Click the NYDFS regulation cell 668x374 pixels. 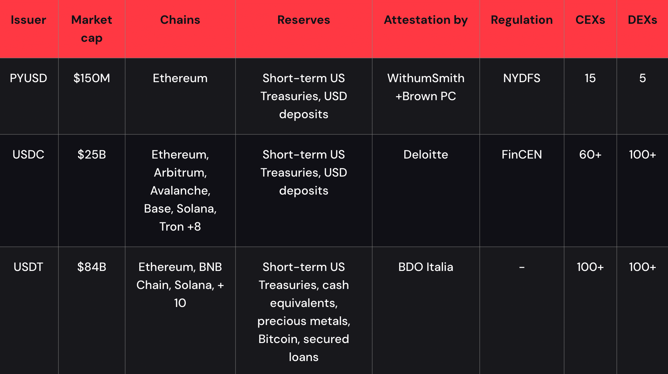point(522,78)
